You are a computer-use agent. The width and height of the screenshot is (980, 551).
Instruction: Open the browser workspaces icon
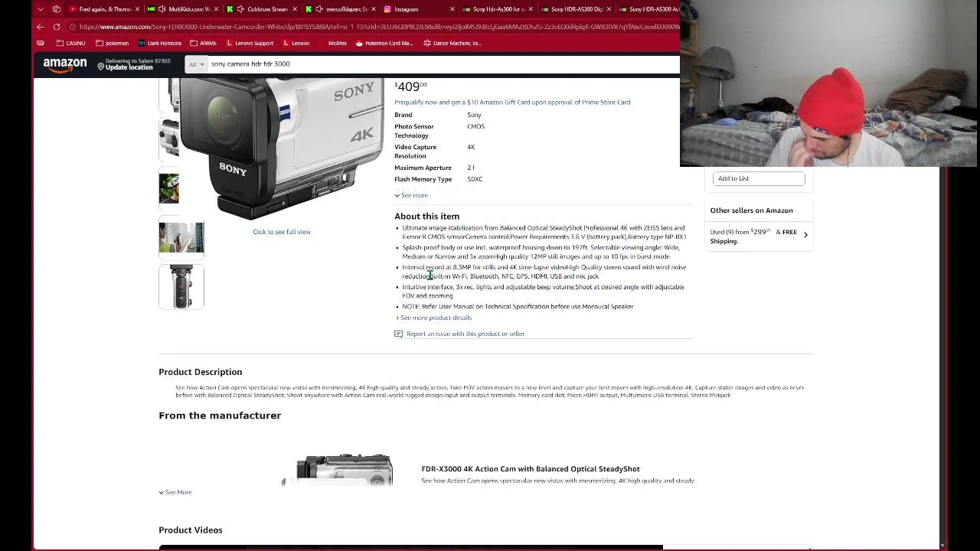[57, 9]
